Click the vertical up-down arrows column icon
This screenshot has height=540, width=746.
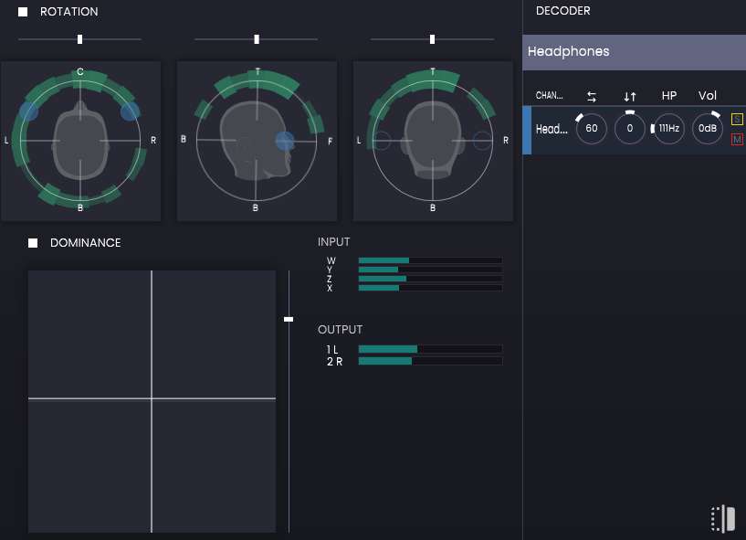tap(629, 96)
